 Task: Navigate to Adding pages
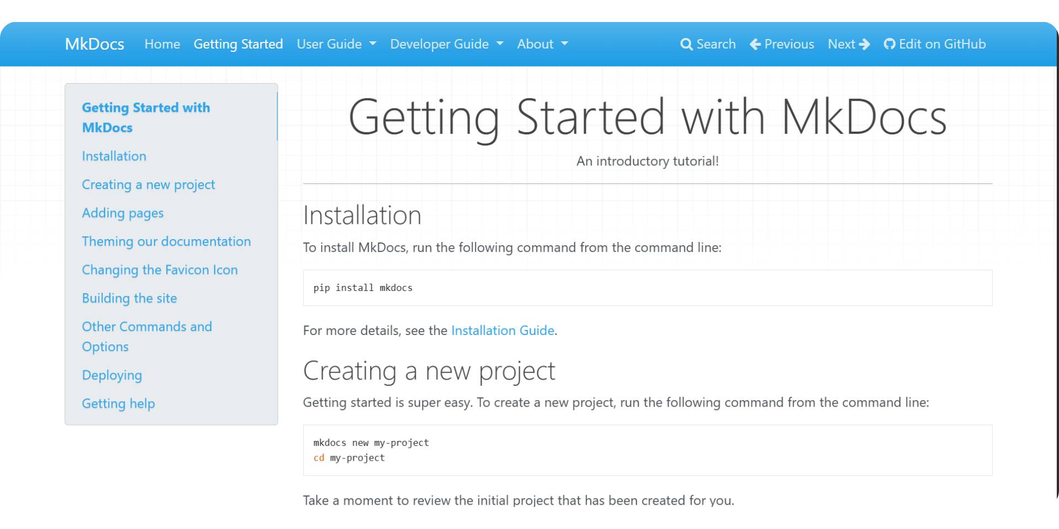(x=122, y=213)
